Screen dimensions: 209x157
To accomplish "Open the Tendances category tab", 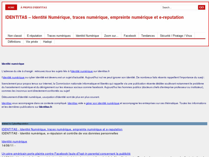I will (x=148, y=36).
